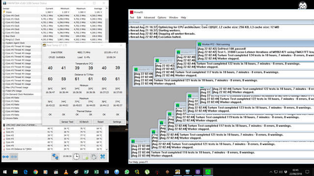Close sensors using the blue X icon
Image resolution: width=314 pixels, height=176 pixels.
103,156
